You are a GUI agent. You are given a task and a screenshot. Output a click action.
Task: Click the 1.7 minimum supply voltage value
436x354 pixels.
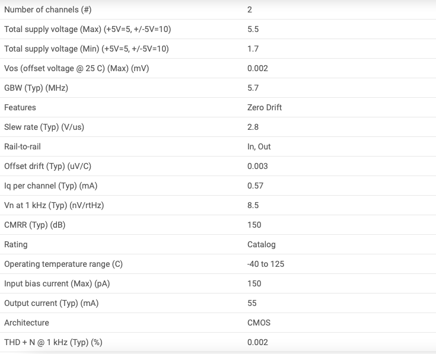pyautogui.click(x=253, y=49)
